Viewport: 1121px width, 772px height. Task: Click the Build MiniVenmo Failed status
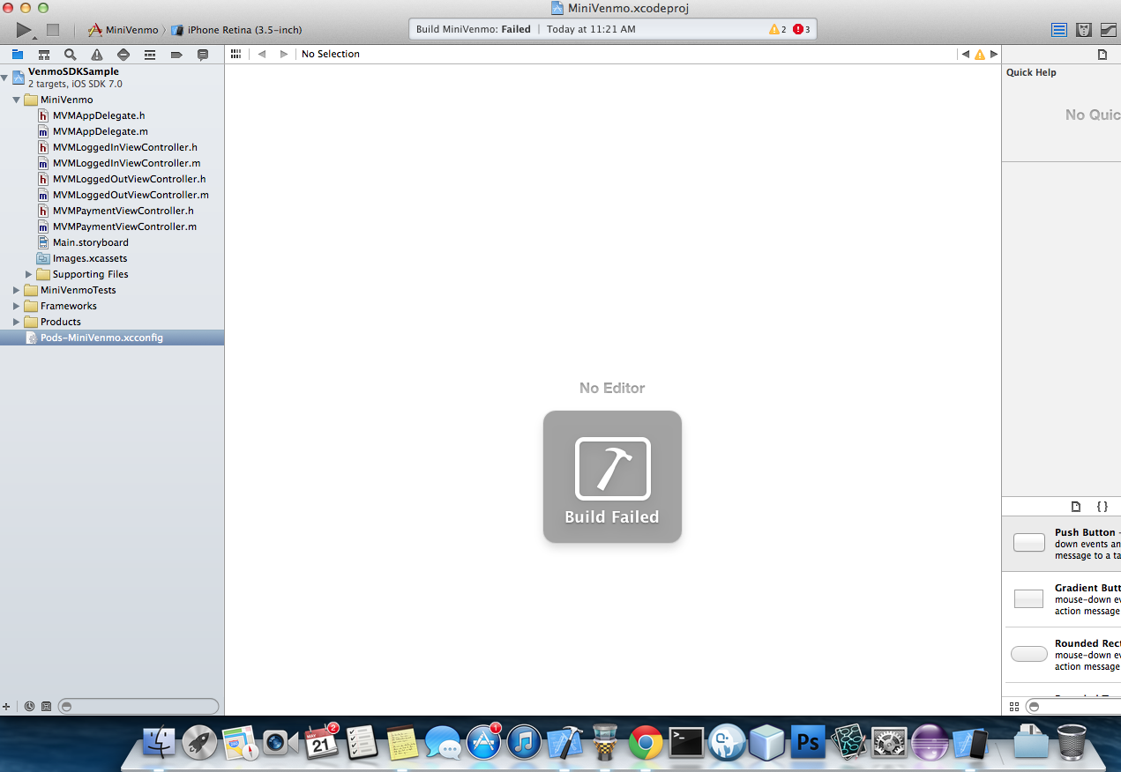point(474,29)
